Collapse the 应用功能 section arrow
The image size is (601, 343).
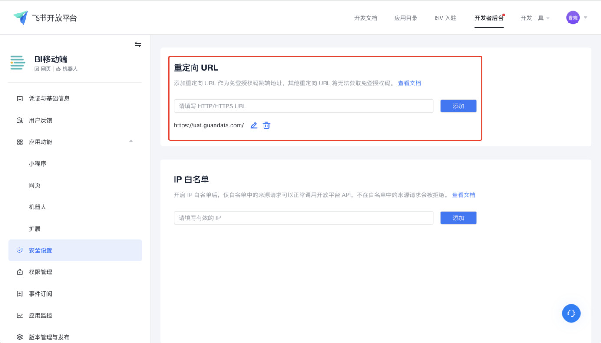coord(131,141)
